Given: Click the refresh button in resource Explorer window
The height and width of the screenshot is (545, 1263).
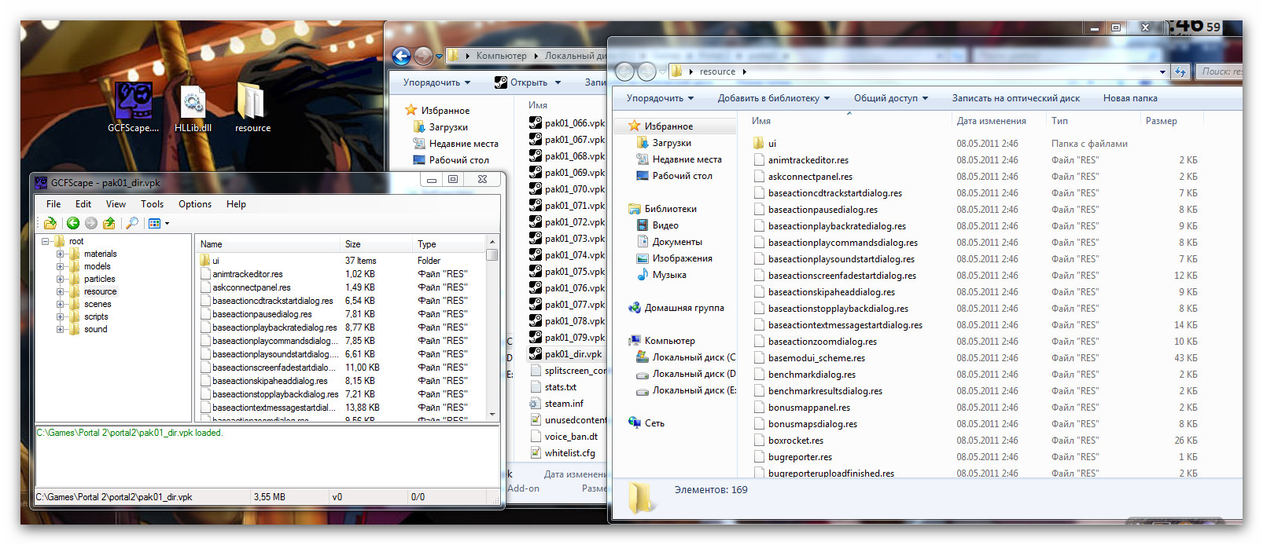Looking at the screenshot, I should 1180,71.
